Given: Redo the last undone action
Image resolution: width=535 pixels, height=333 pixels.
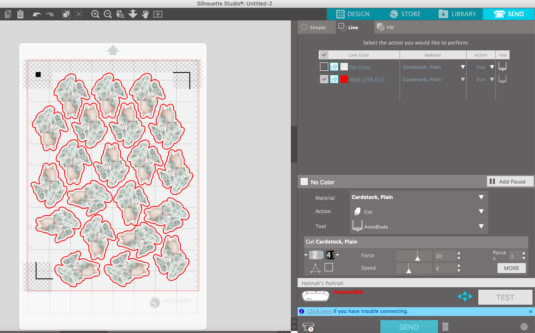Looking at the screenshot, I should point(50,14).
